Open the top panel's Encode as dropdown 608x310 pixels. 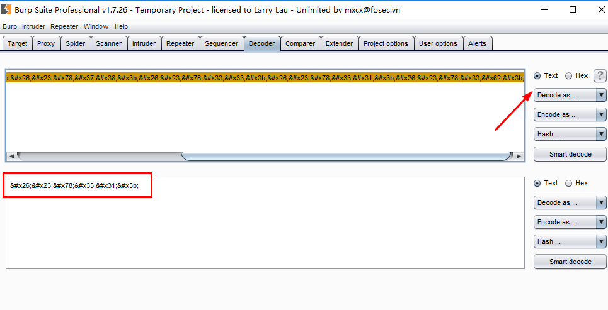click(570, 114)
